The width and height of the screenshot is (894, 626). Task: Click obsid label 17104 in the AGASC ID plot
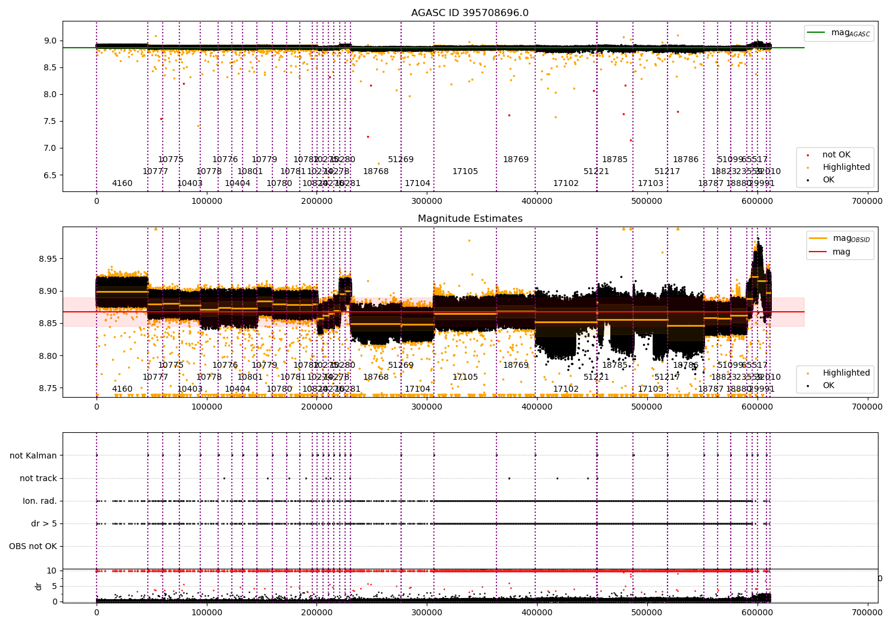[417, 183]
